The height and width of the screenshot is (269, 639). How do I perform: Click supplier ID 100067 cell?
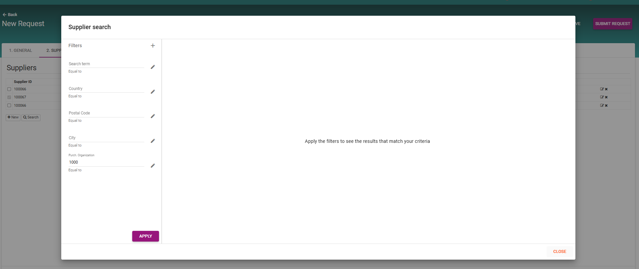20,97
